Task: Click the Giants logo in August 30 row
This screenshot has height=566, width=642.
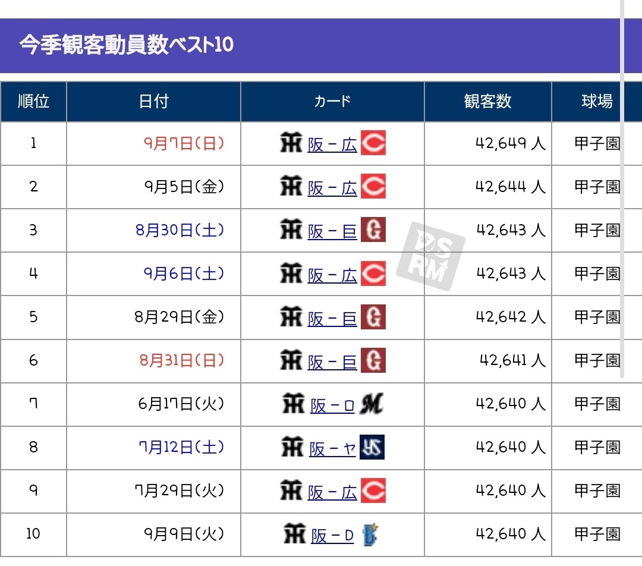Action: [x=373, y=230]
